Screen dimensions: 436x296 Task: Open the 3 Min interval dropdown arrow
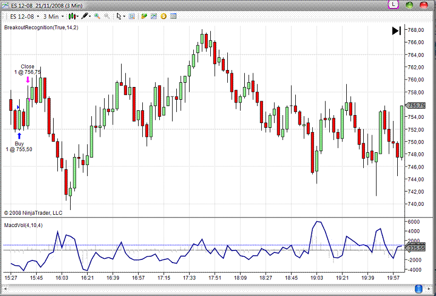pyautogui.click(x=62, y=16)
